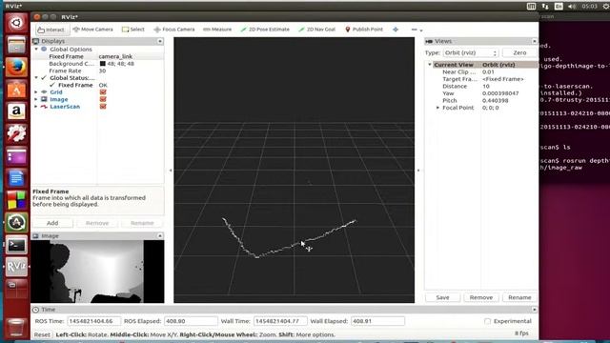The image size is (610, 343).
Task: Pick the Measure tool
Action: (x=217, y=30)
